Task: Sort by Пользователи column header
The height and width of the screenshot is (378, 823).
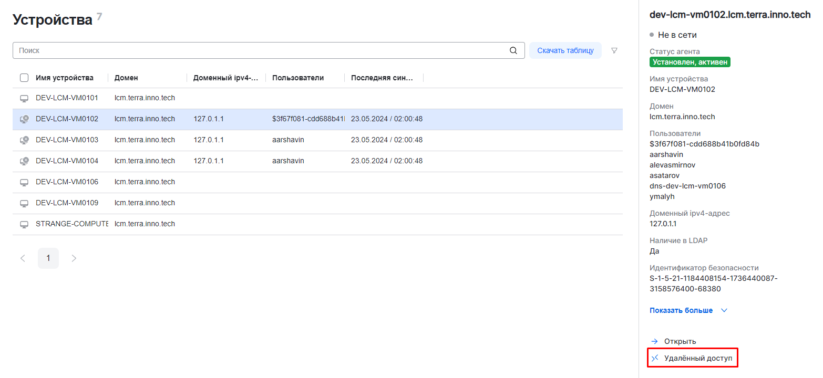Action: coord(298,78)
